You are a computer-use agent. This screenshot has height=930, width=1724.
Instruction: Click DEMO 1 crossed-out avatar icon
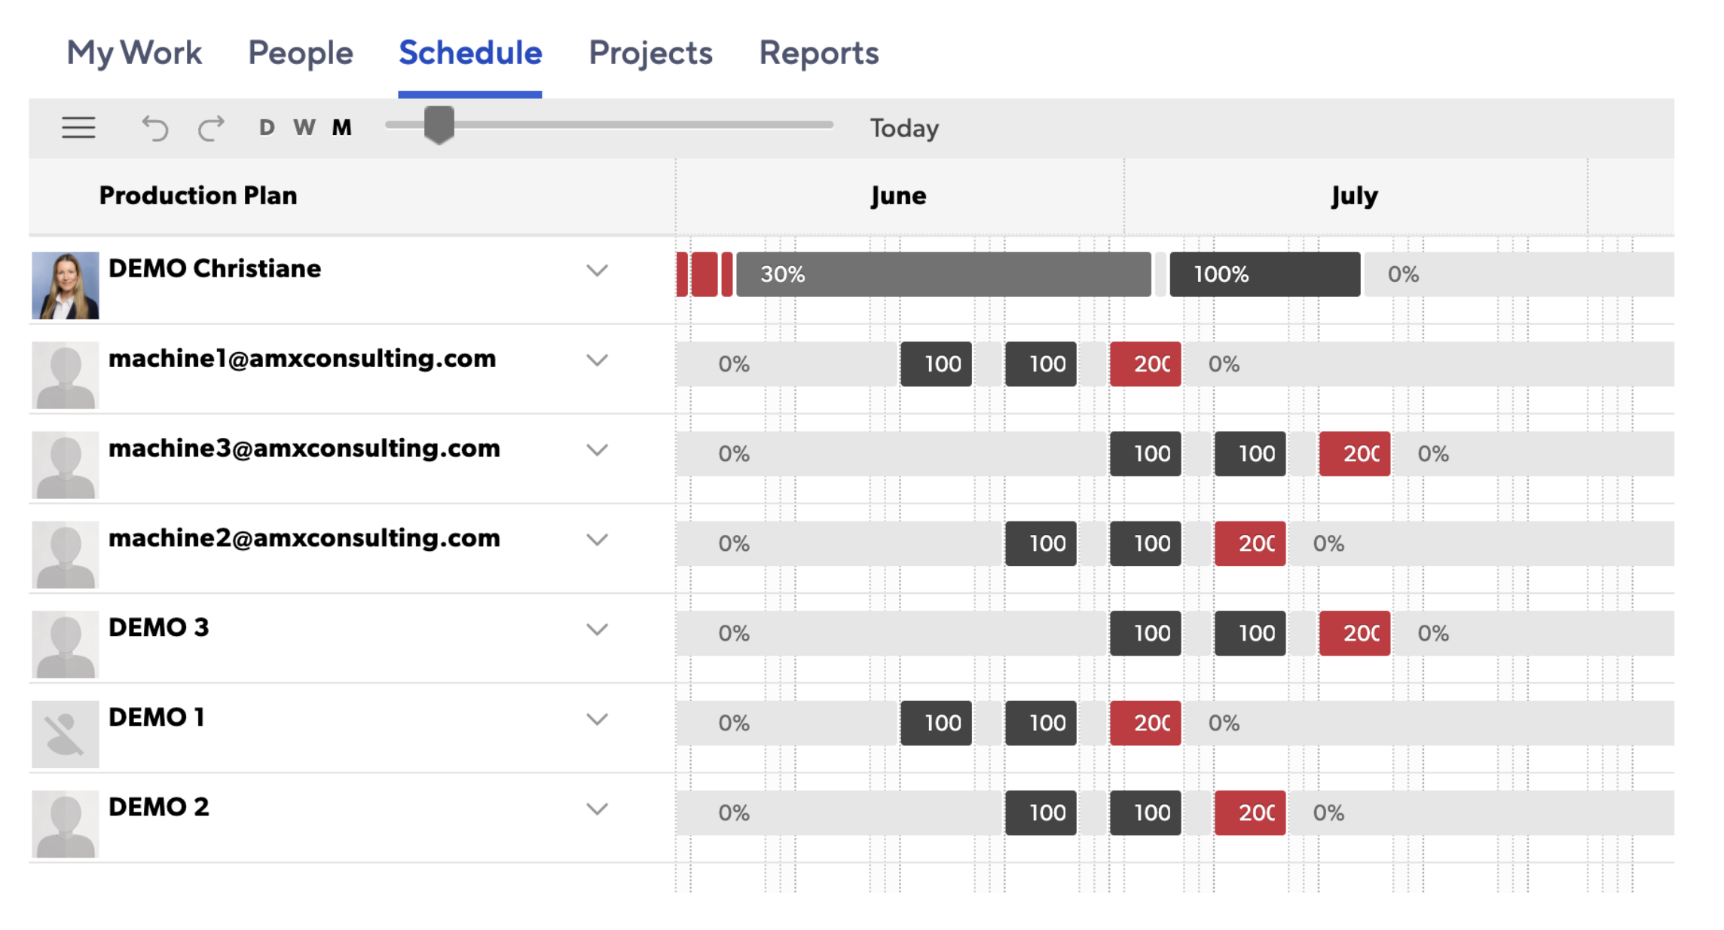pos(66,733)
